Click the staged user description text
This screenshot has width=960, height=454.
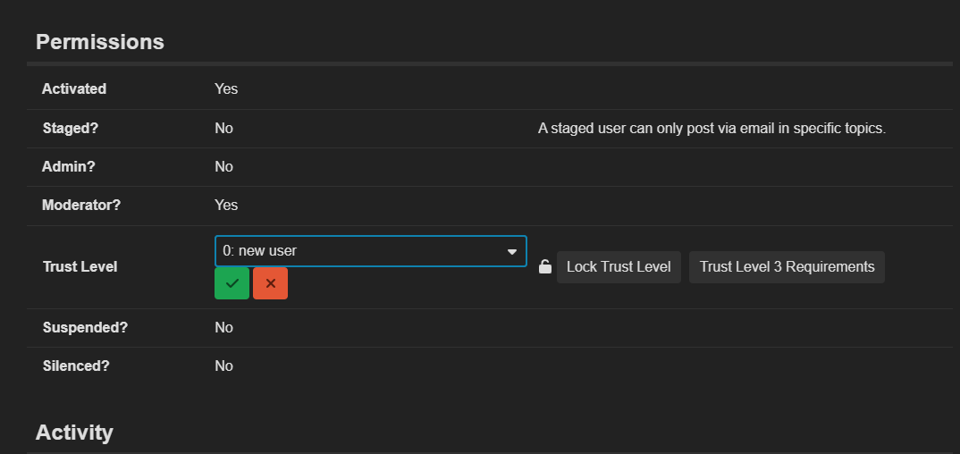(x=712, y=128)
